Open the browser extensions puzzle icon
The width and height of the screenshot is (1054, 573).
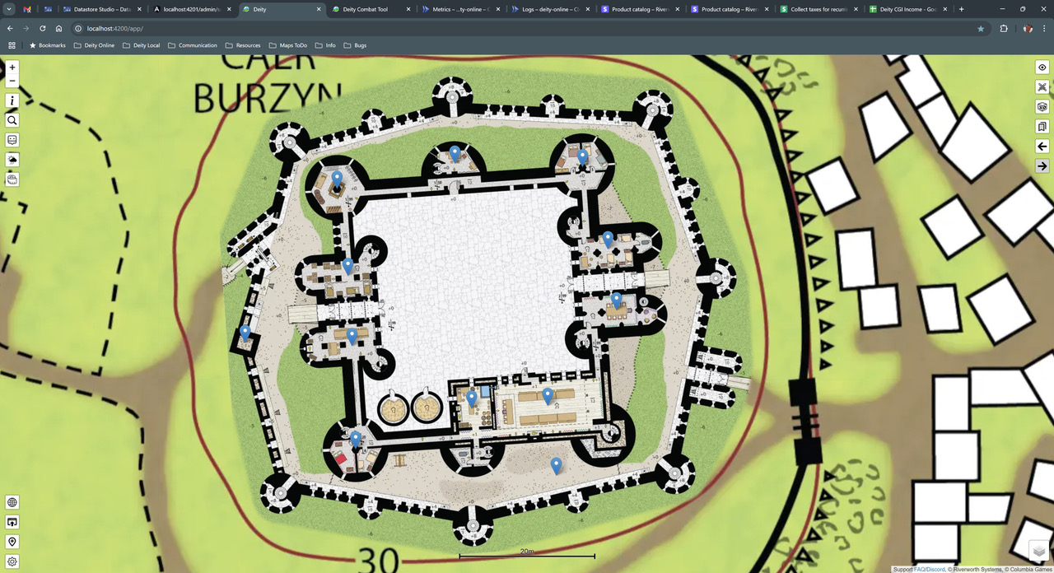click(x=1004, y=28)
